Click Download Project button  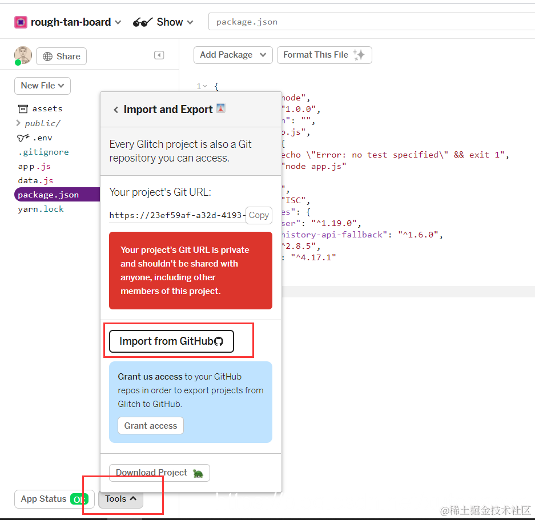click(159, 473)
